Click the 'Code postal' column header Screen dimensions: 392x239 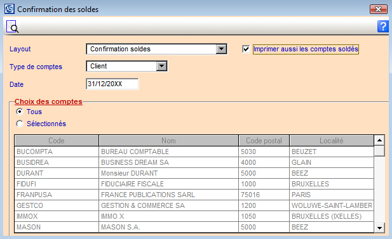264,141
